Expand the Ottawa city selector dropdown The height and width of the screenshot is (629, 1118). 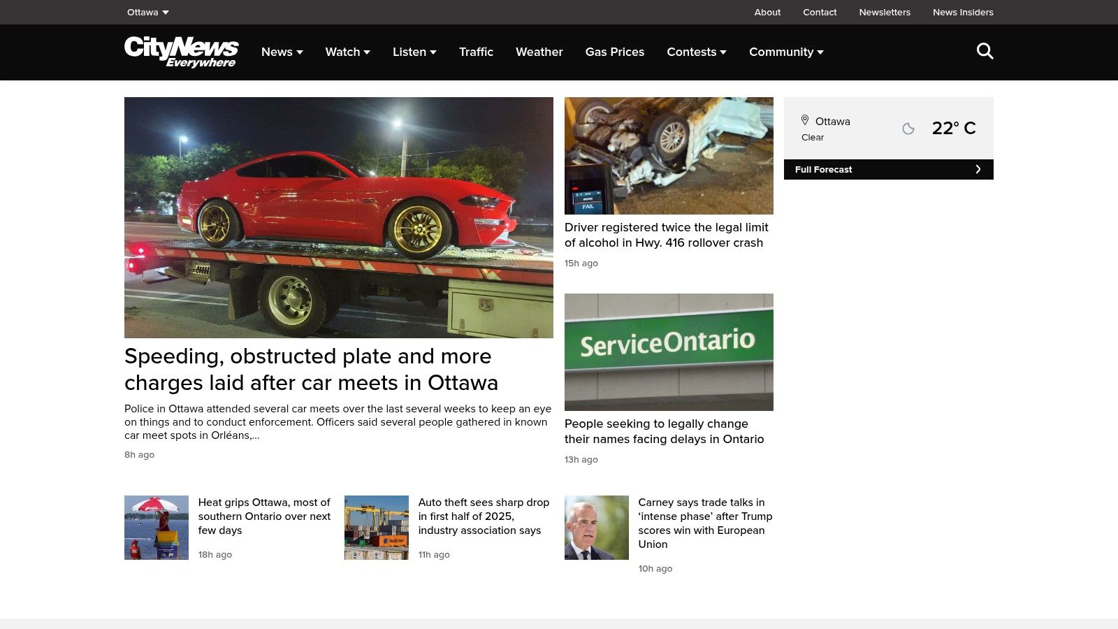[147, 12]
